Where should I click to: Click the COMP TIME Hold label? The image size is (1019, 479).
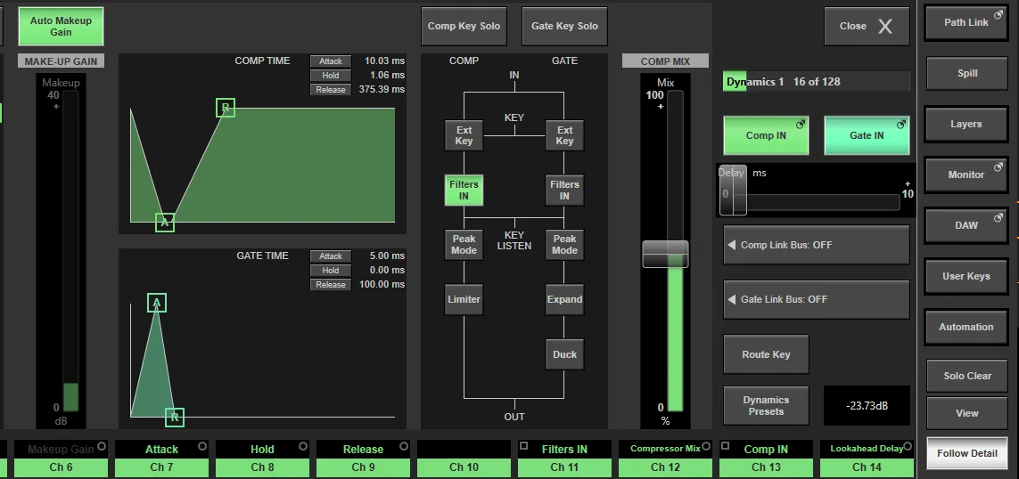click(331, 76)
